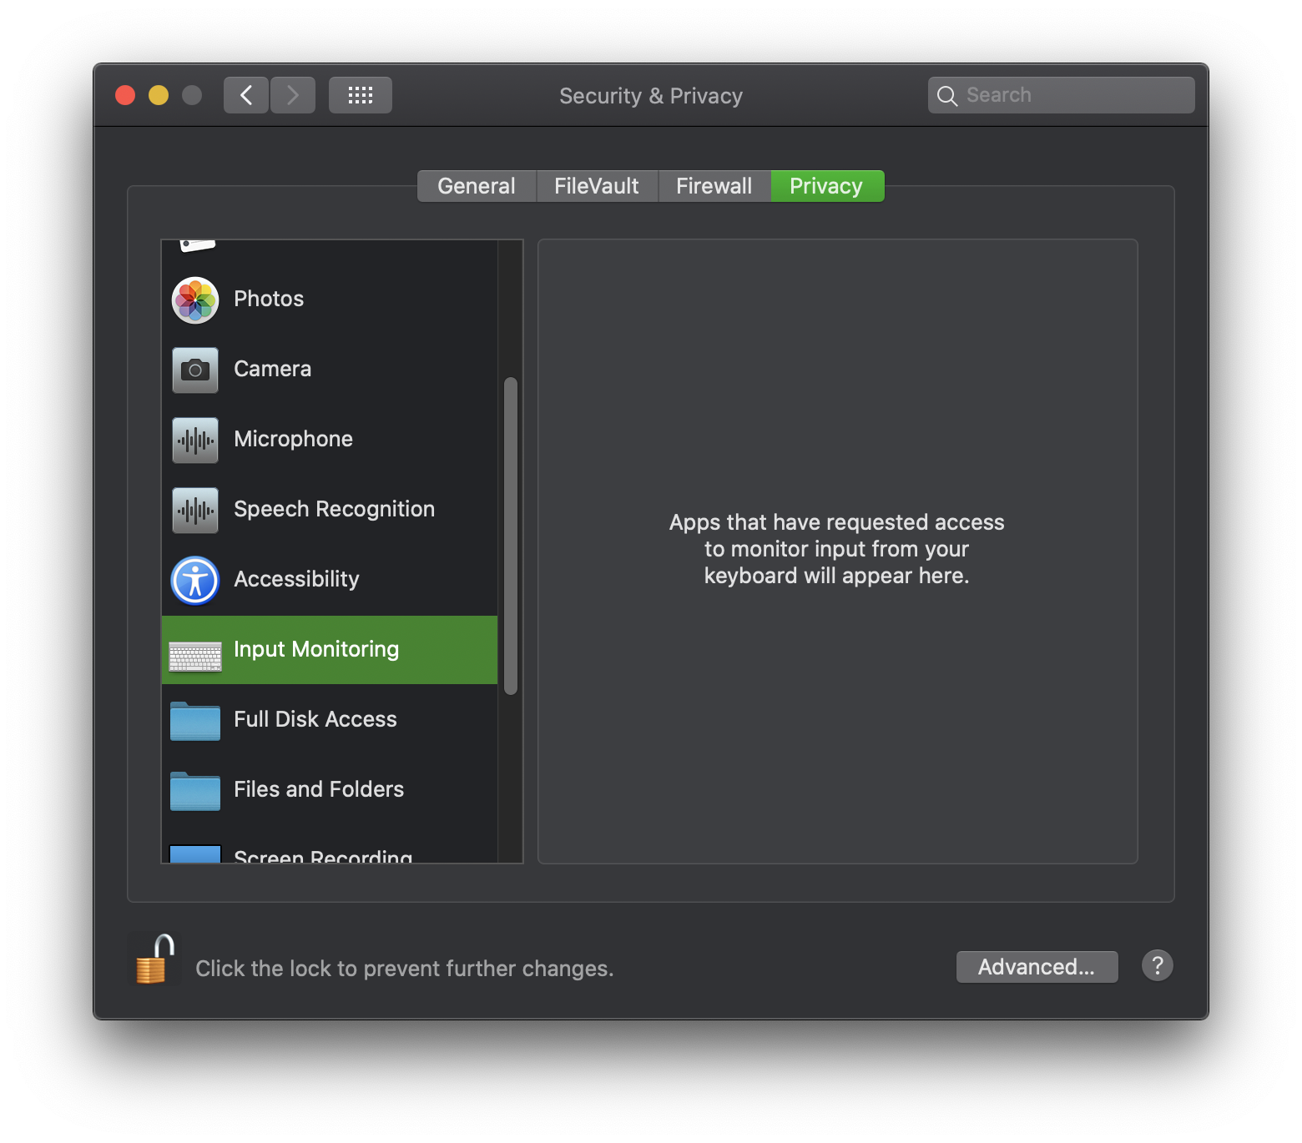Select the Privacy tab
The image size is (1302, 1143).
click(827, 186)
